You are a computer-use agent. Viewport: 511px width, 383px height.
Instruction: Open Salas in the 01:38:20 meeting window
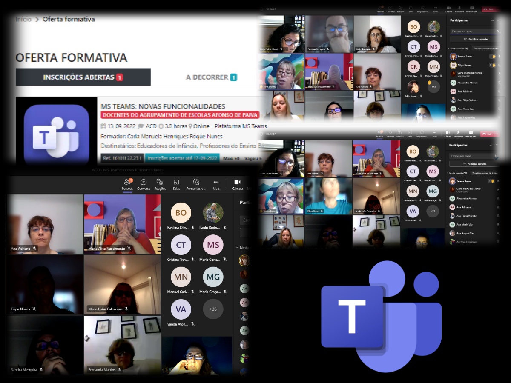411,9
